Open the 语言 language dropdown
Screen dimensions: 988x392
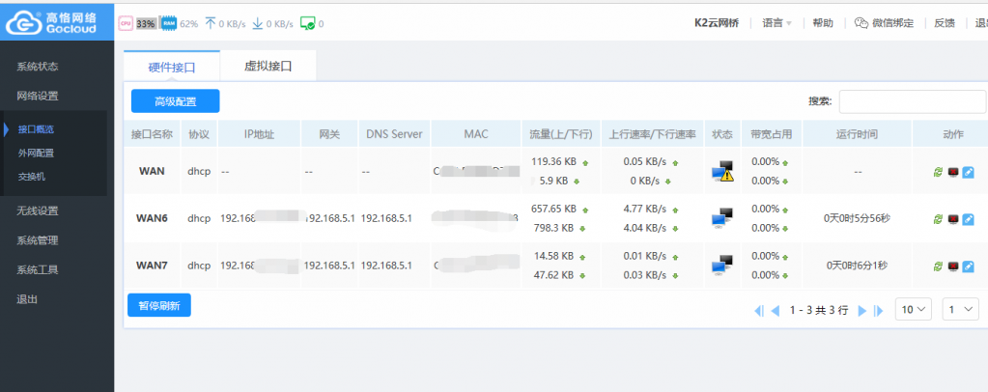click(x=776, y=23)
